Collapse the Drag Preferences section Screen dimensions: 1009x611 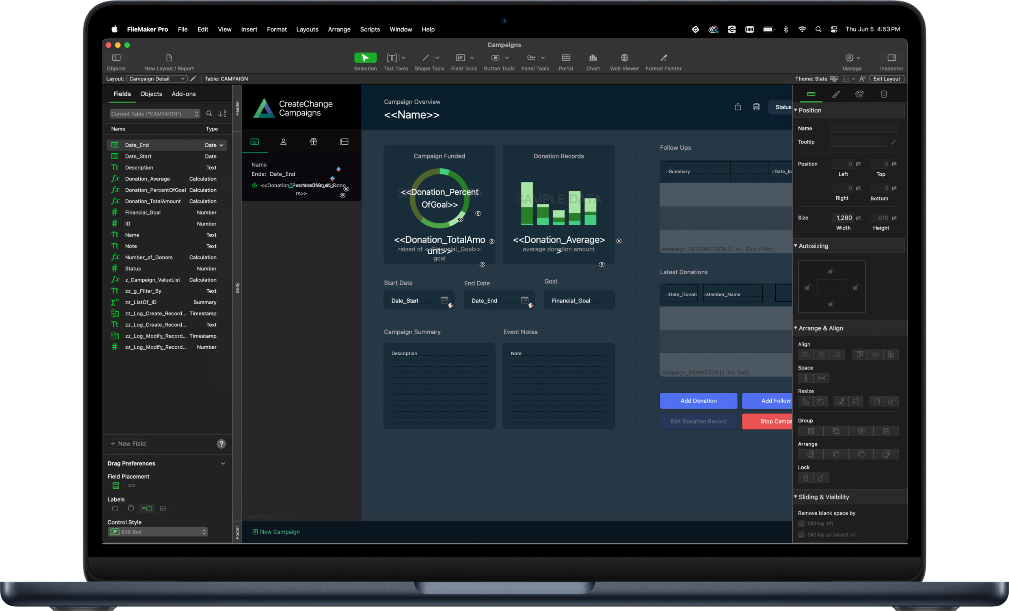(223, 463)
